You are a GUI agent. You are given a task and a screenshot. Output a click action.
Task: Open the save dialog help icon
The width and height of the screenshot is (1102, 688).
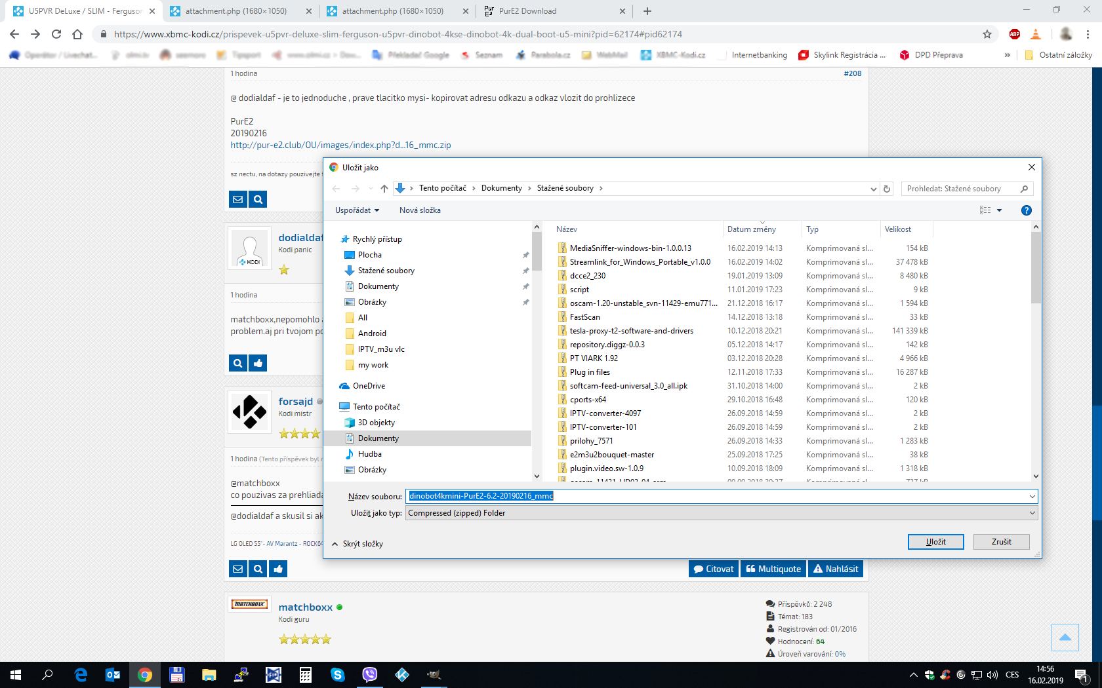click(1026, 210)
